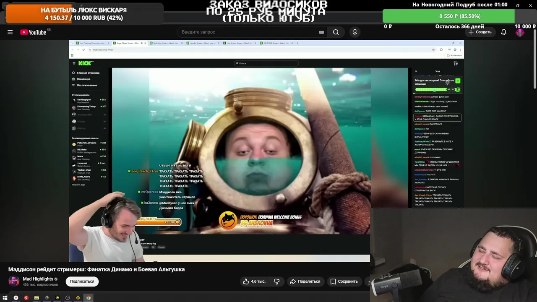Open "Главная страница" in Kick sidebar

[x=86, y=73]
